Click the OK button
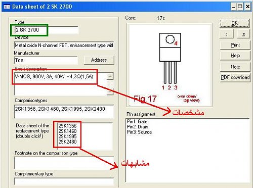The height and width of the screenshot is (188, 253). [235, 23]
